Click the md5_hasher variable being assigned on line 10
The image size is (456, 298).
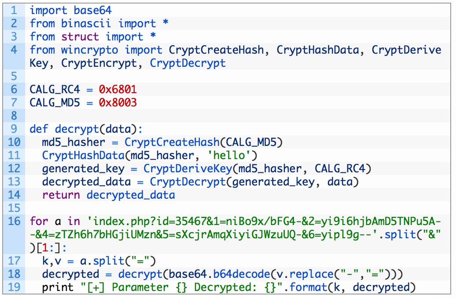74,142
